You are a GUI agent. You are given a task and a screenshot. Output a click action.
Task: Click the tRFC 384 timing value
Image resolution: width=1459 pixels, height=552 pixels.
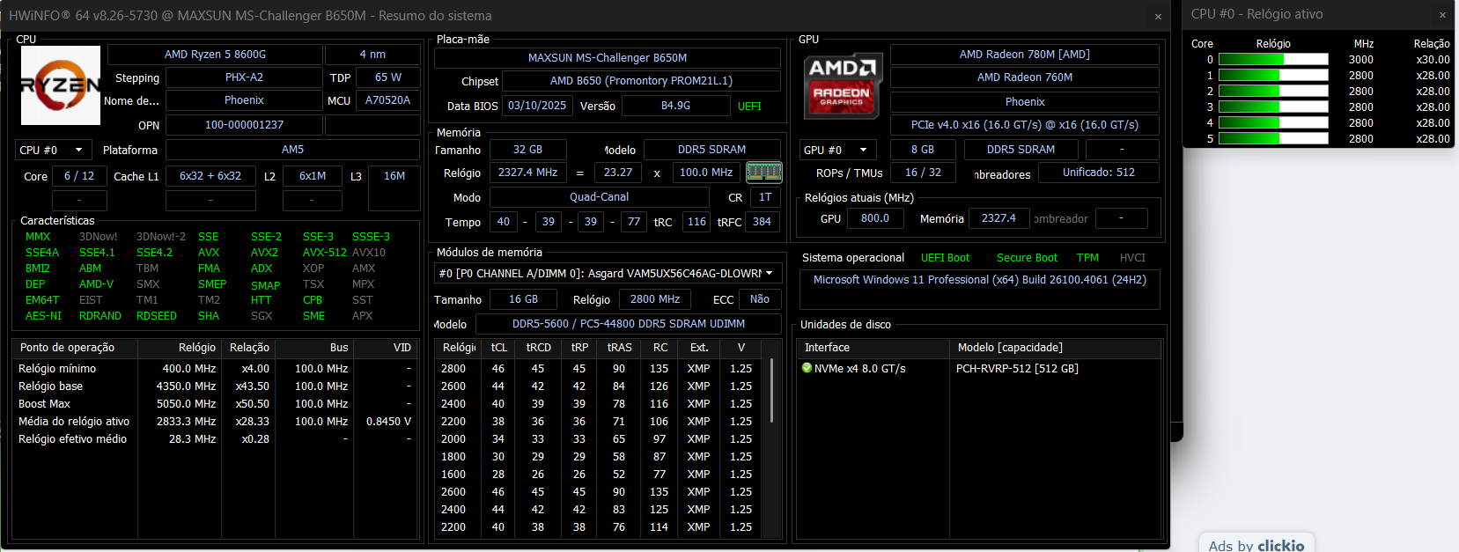click(x=762, y=222)
